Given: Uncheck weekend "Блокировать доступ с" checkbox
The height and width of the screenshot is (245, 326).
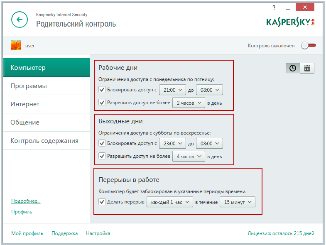Looking at the screenshot, I should click(102, 143).
